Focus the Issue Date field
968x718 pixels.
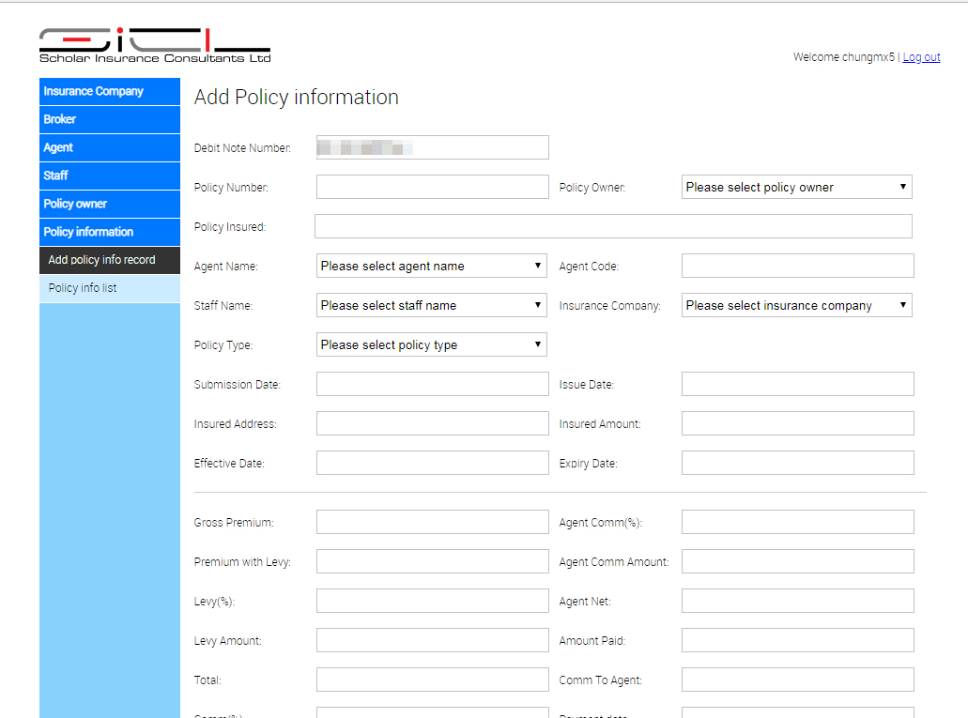point(798,384)
